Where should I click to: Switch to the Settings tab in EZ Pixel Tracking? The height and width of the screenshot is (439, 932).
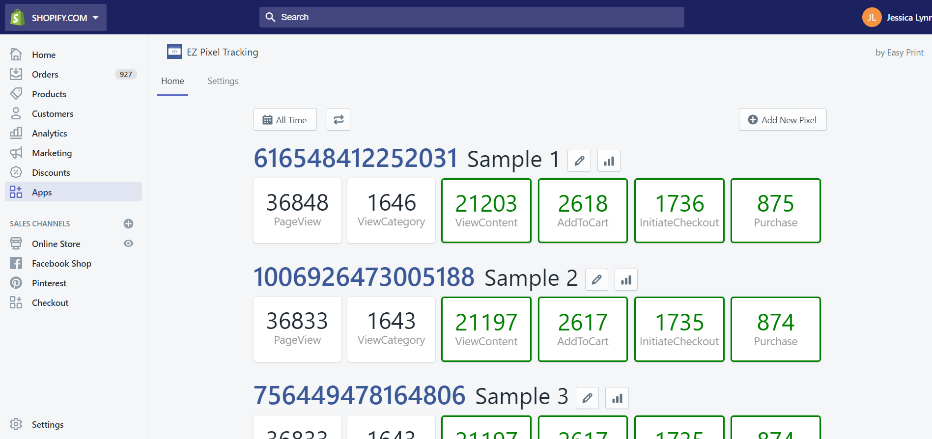(x=223, y=81)
